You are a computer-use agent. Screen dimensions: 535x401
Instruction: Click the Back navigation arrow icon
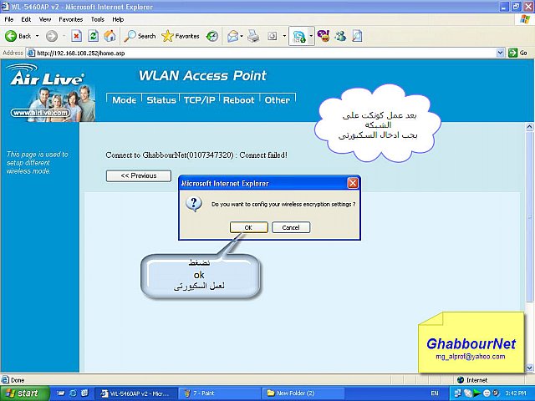point(11,36)
